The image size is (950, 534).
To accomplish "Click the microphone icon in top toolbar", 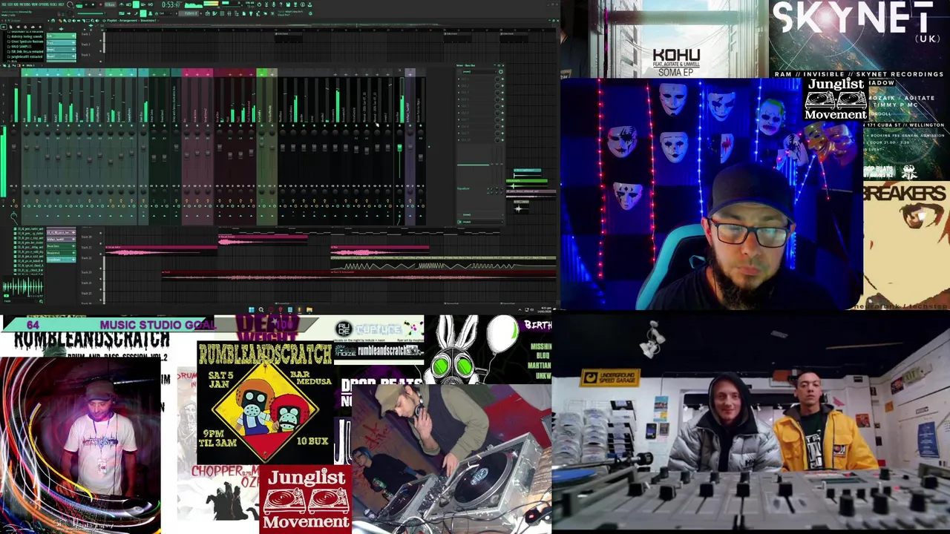I will pos(273,4).
